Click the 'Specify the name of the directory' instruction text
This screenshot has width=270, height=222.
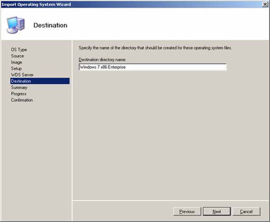155,48
